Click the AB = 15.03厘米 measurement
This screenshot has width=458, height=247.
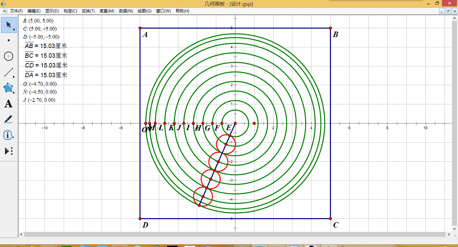coord(46,46)
